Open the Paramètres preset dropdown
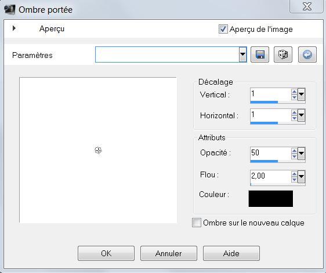This screenshot has width=326, height=273. (242, 54)
